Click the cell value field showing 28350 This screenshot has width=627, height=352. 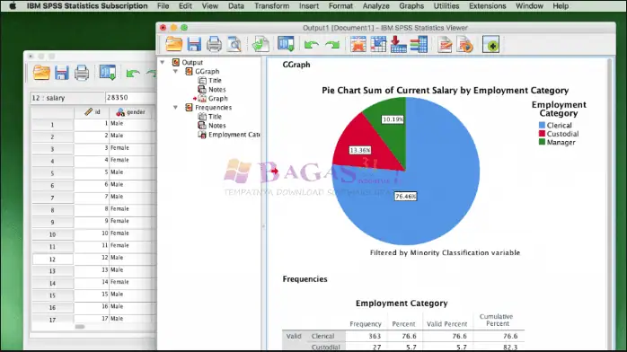point(130,98)
